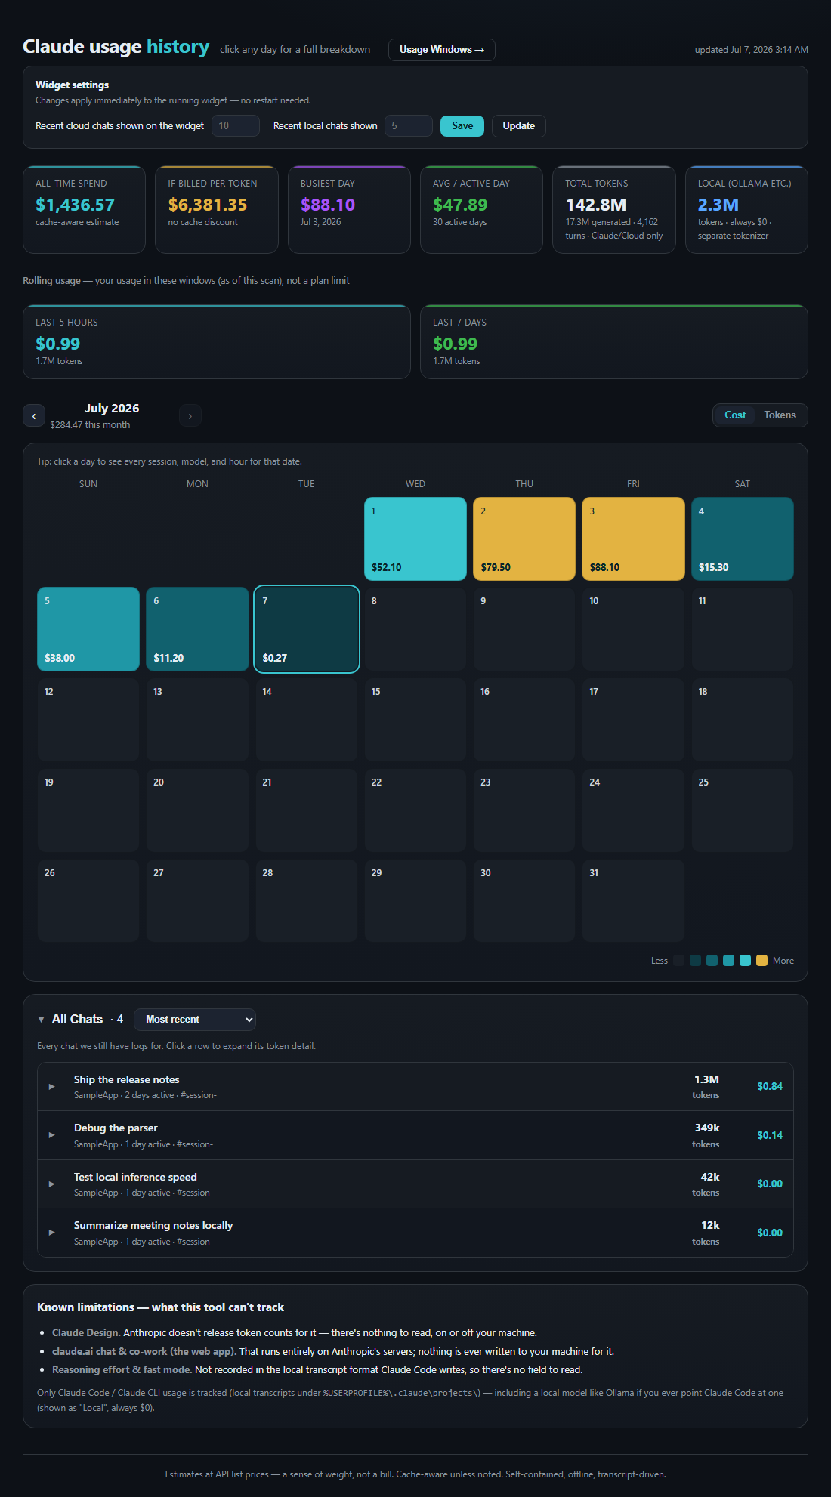The width and height of the screenshot is (831, 1497).
Task: Open the Usage Windows page
Action: [x=442, y=50]
